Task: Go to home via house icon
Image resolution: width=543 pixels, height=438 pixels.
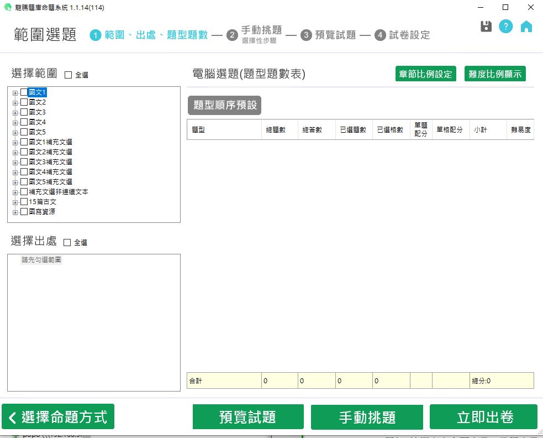Action: pos(526,27)
